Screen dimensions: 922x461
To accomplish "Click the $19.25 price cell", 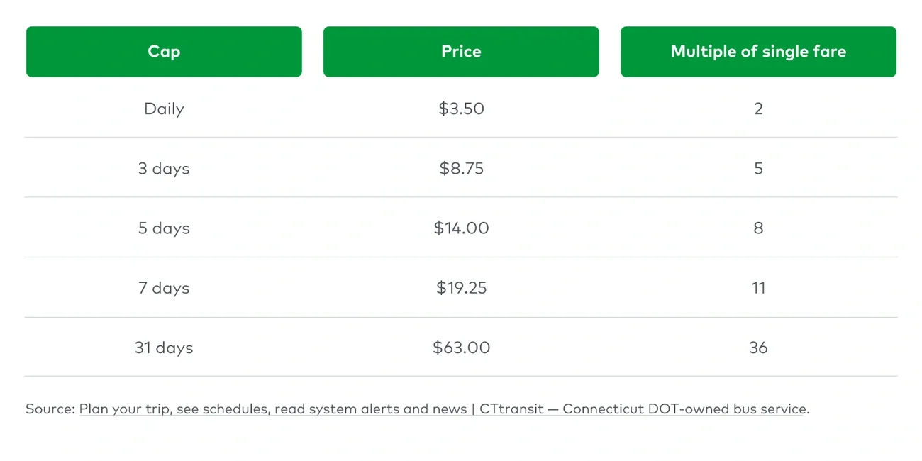I will (461, 288).
